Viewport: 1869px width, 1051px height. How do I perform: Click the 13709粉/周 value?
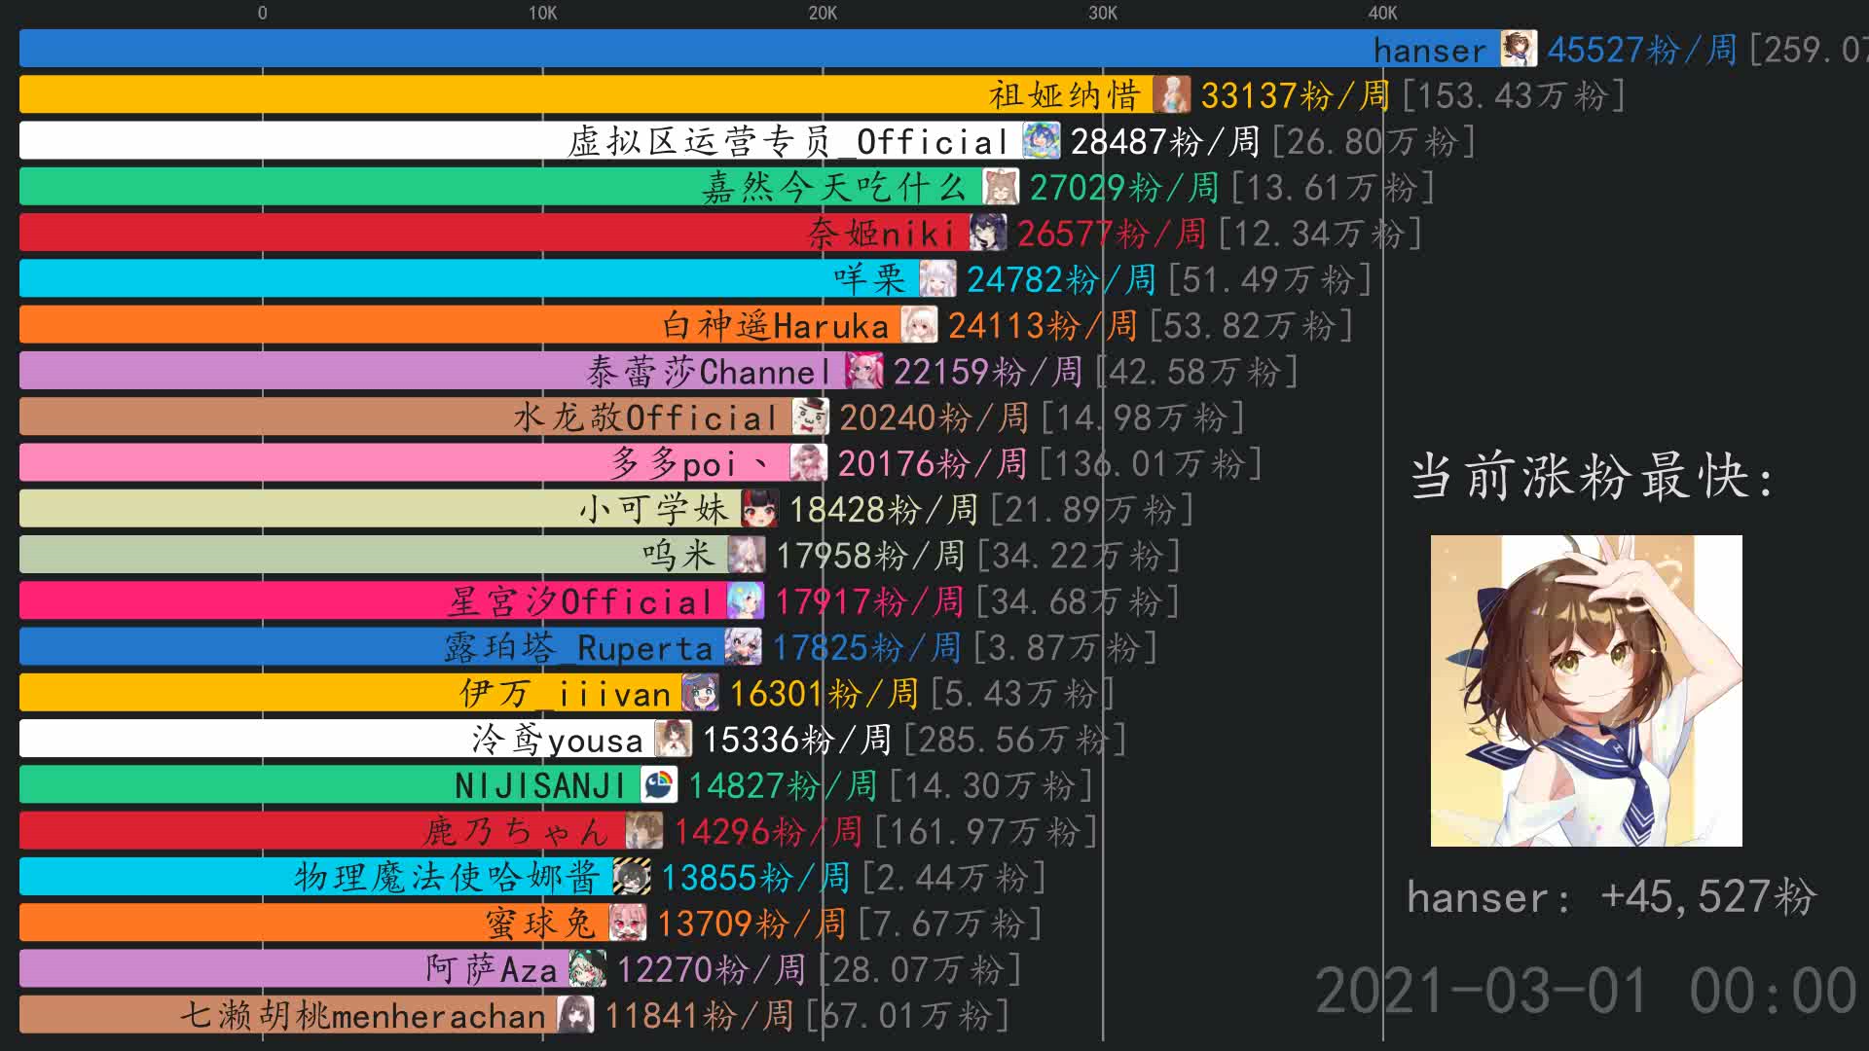point(751,924)
